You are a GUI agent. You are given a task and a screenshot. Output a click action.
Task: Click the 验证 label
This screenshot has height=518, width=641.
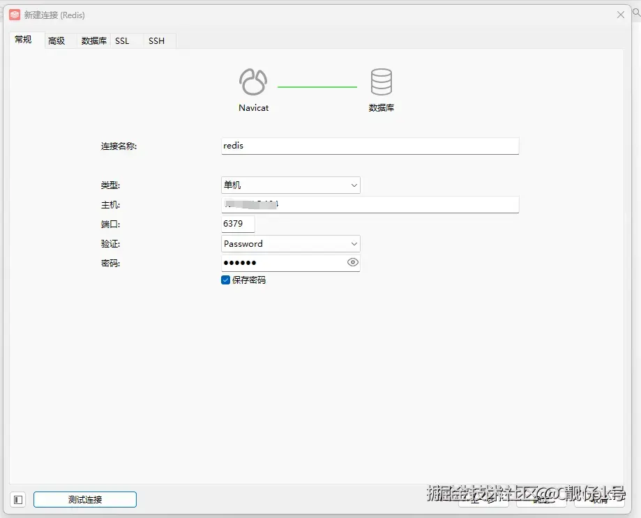pyautogui.click(x=110, y=244)
